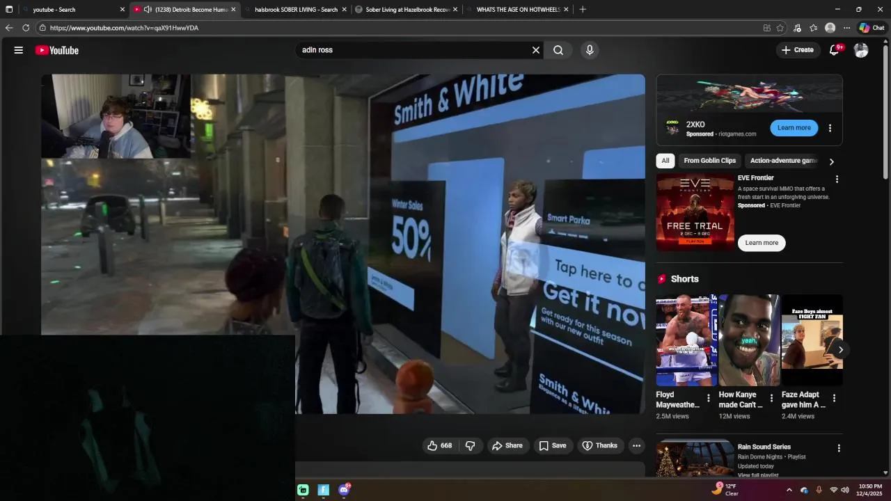
Task: Go to the YouTube home logo
Action: (x=57, y=50)
